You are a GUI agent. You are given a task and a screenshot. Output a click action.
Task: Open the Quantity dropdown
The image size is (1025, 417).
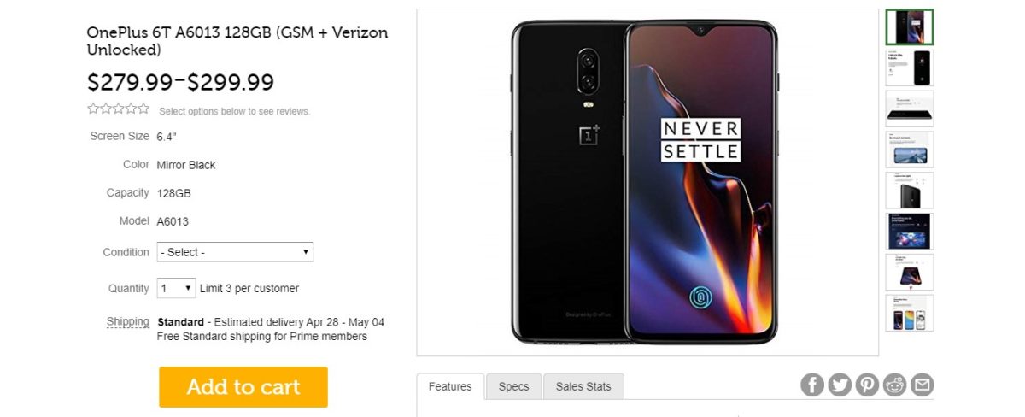click(x=176, y=288)
